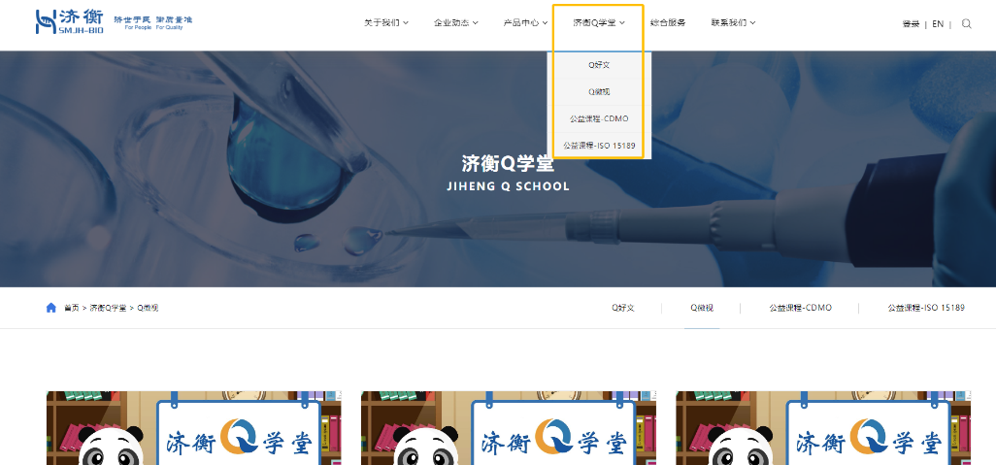The width and height of the screenshot is (996, 465).
Task: Switch to Q好文 tab below the banner
Action: (x=622, y=308)
